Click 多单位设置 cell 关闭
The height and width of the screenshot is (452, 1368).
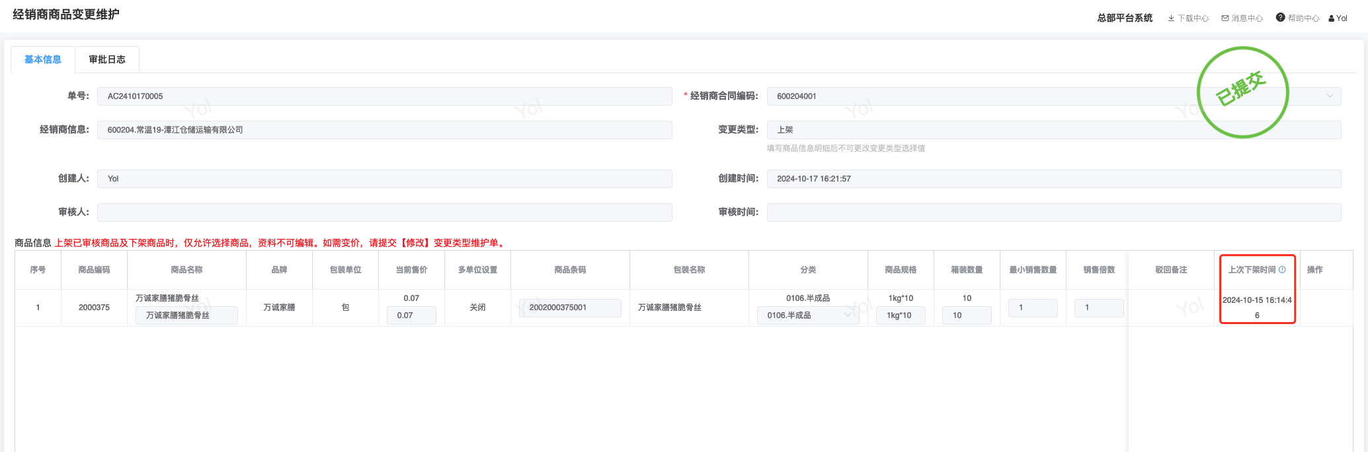[x=477, y=307]
